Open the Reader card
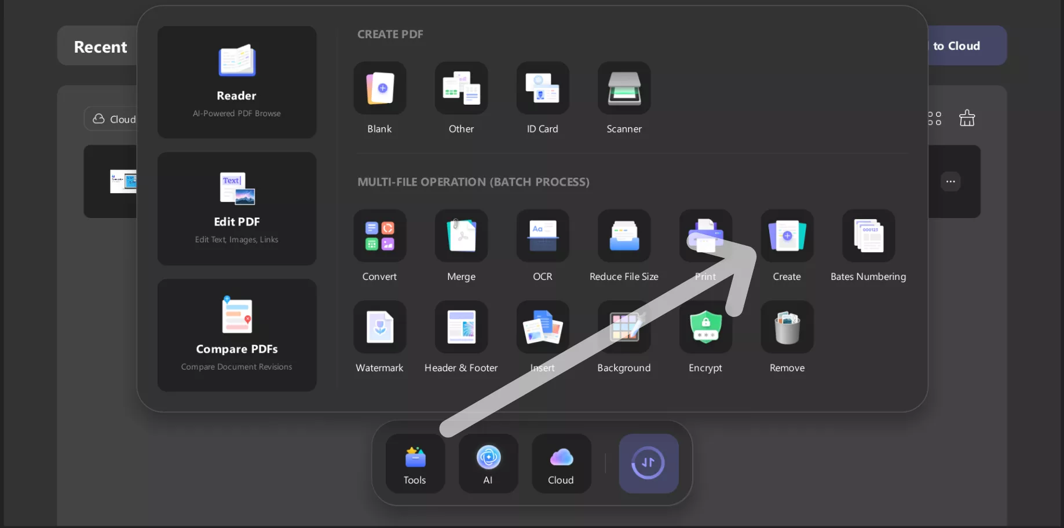Image resolution: width=1064 pixels, height=528 pixels. click(x=237, y=82)
